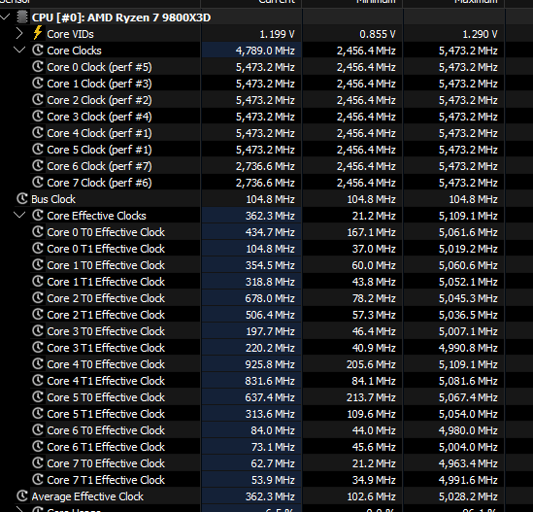
Task: Click the clock icon of Core 7 Clock (perf #6)
Action: click(38, 182)
